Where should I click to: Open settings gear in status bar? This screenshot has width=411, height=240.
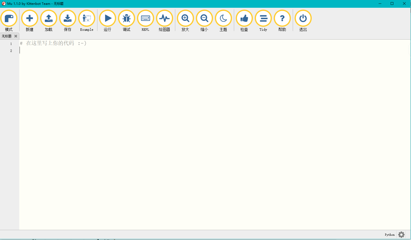pos(401,235)
